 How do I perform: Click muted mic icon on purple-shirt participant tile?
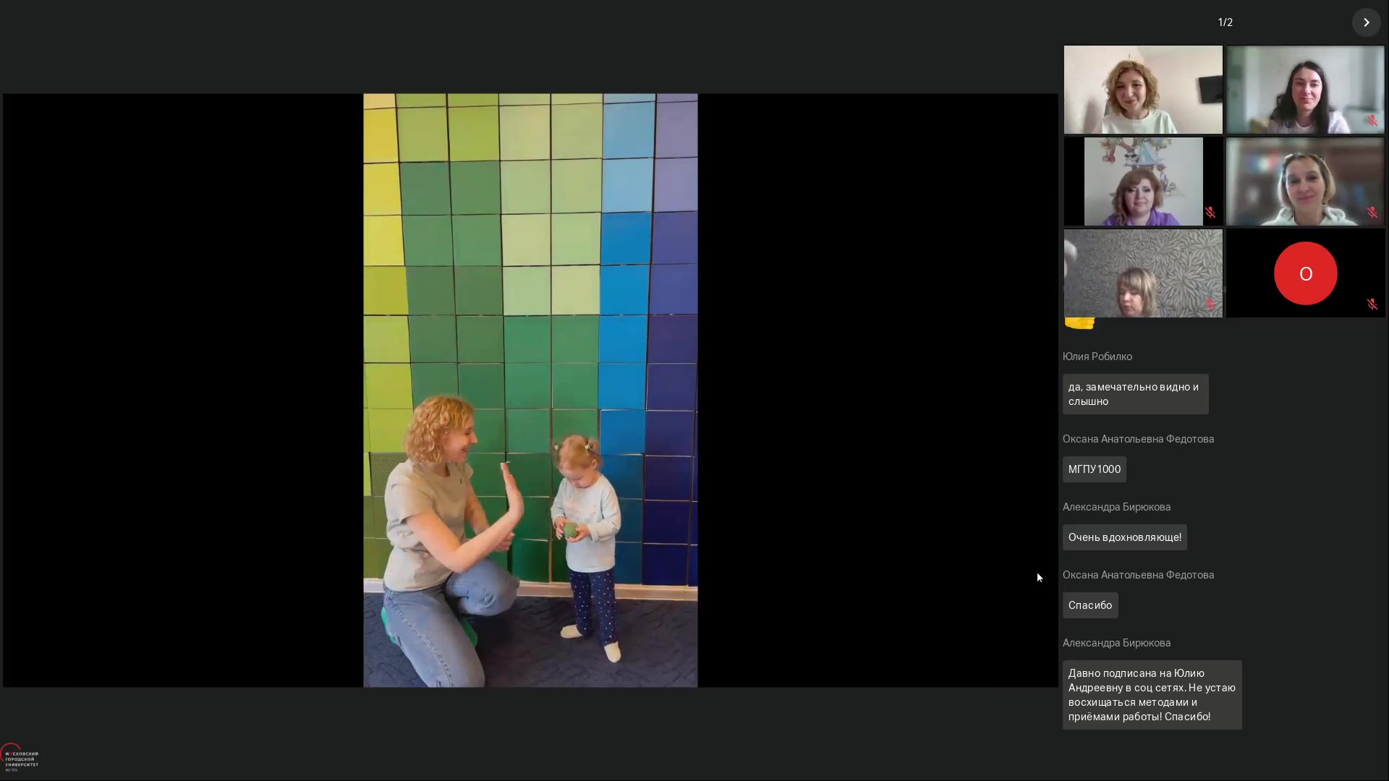point(1210,213)
